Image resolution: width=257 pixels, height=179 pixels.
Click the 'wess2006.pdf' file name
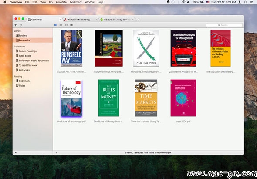click(183, 122)
